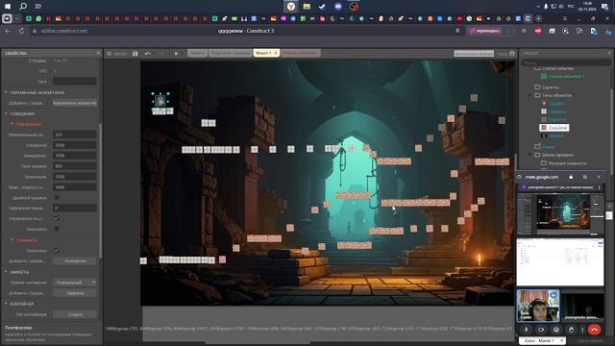Open the user account icon

pos(512,54)
